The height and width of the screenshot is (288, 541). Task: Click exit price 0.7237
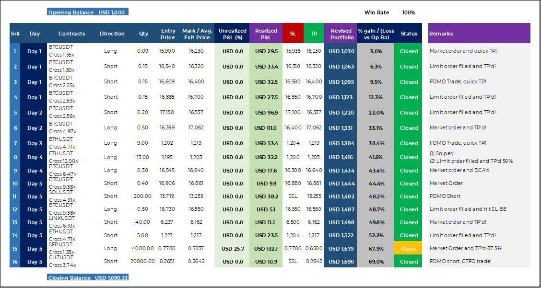pos(196,248)
